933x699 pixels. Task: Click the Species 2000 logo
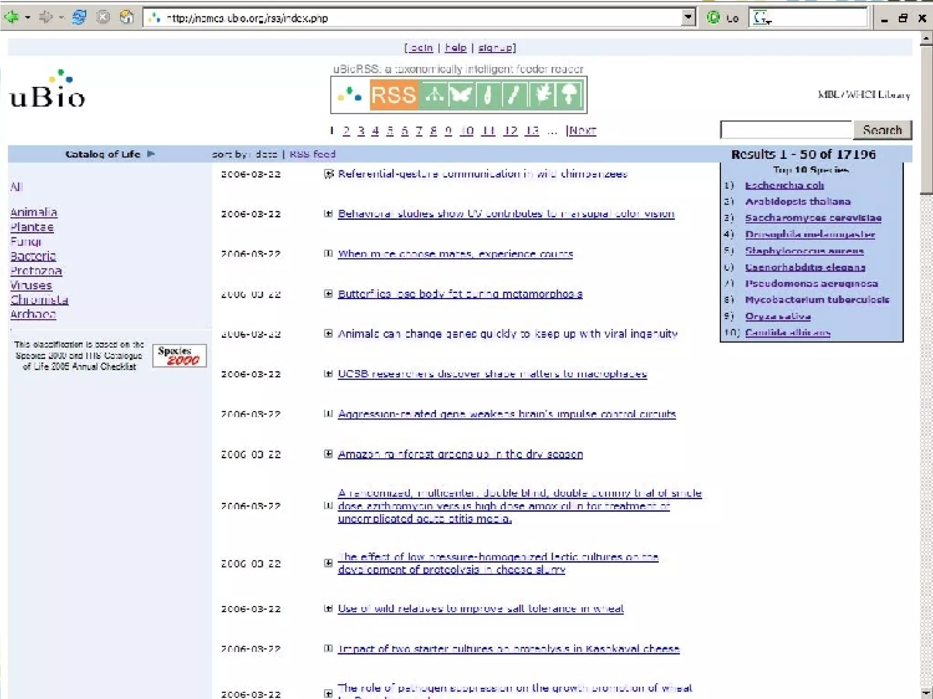pyautogui.click(x=179, y=355)
